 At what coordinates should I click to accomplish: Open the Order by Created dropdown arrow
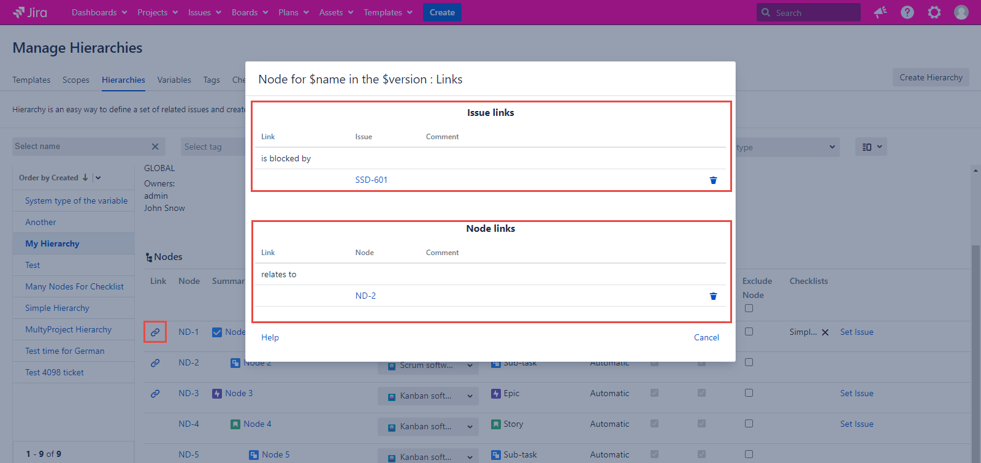click(x=98, y=178)
